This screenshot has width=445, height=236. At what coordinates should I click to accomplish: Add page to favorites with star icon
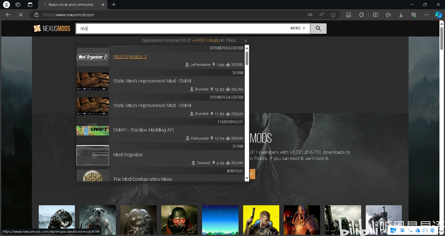(x=333, y=15)
